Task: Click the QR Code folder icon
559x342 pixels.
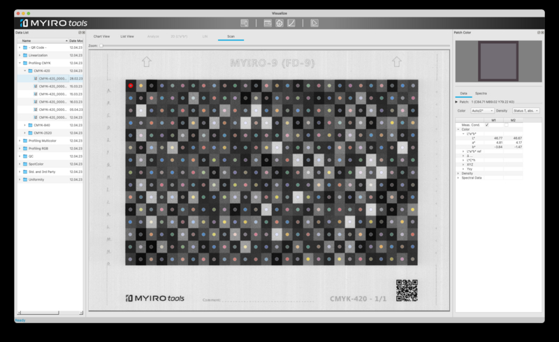Action: coord(25,47)
